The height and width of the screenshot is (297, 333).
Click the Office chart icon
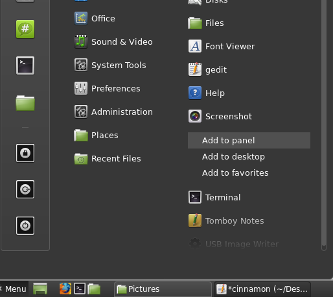click(81, 18)
